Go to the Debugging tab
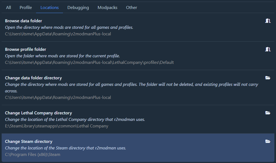 click(78, 8)
